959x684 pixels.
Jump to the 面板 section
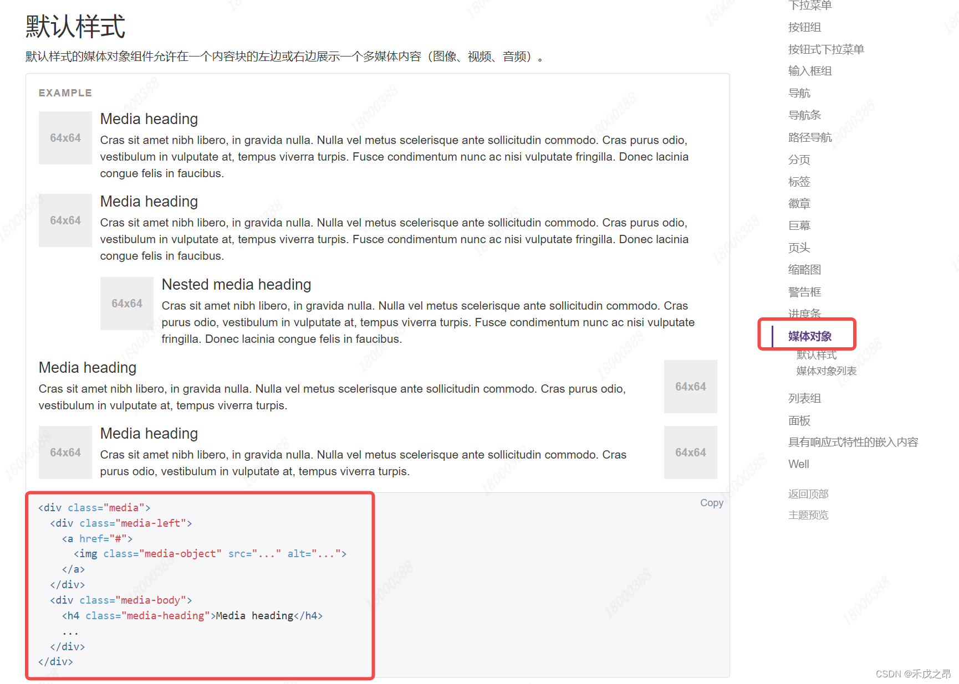pos(799,420)
